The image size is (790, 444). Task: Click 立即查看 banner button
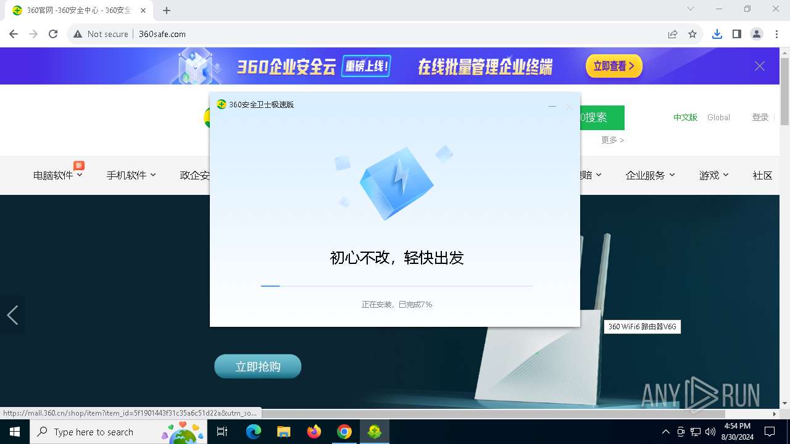click(614, 66)
